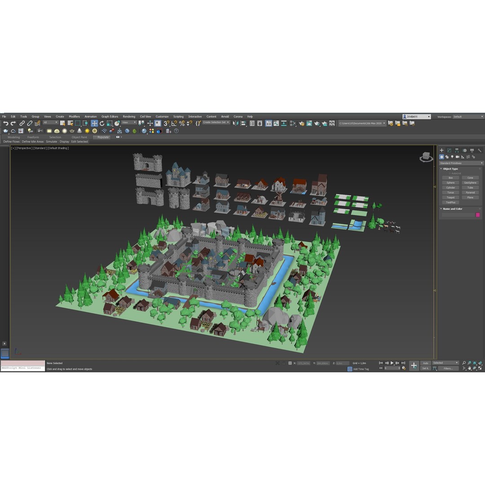485x485 pixels.
Task: Toggle Auto Key animation mode
Action: pos(425,363)
